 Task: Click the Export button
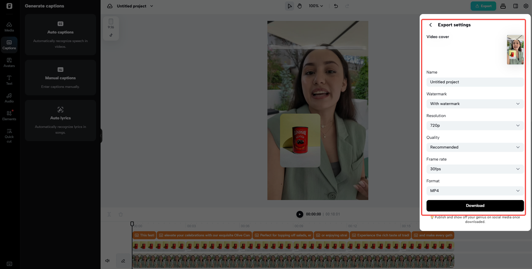click(x=483, y=6)
